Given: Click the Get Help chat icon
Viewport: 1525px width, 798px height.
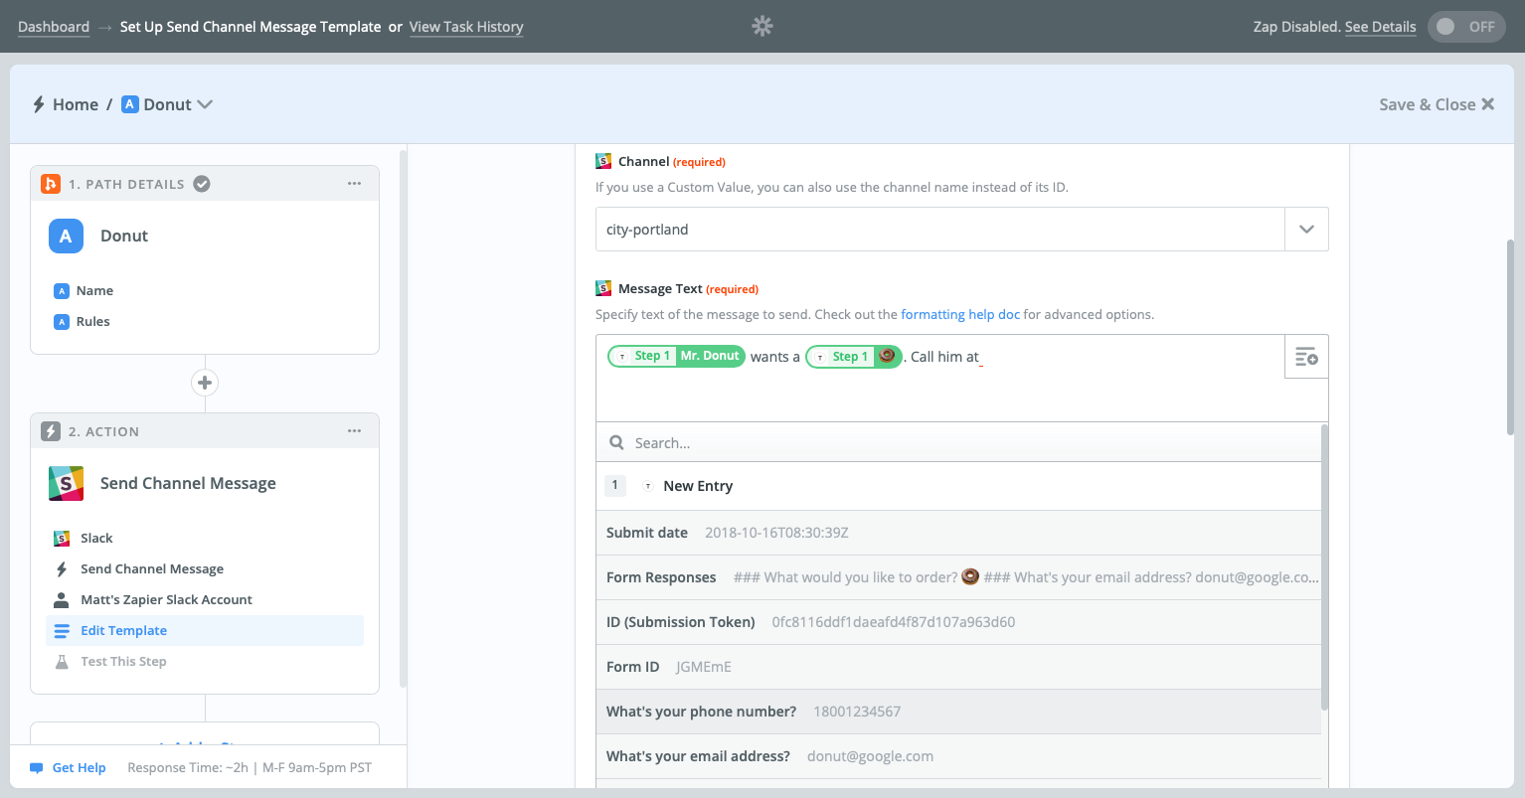Looking at the screenshot, I should pyautogui.click(x=37, y=768).
